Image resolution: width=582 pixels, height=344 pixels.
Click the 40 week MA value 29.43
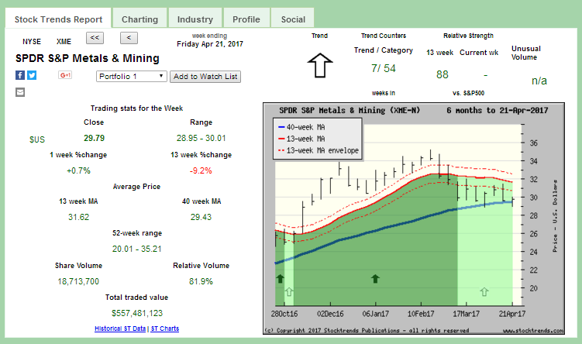pyautogui.click(x=201, y=217)
